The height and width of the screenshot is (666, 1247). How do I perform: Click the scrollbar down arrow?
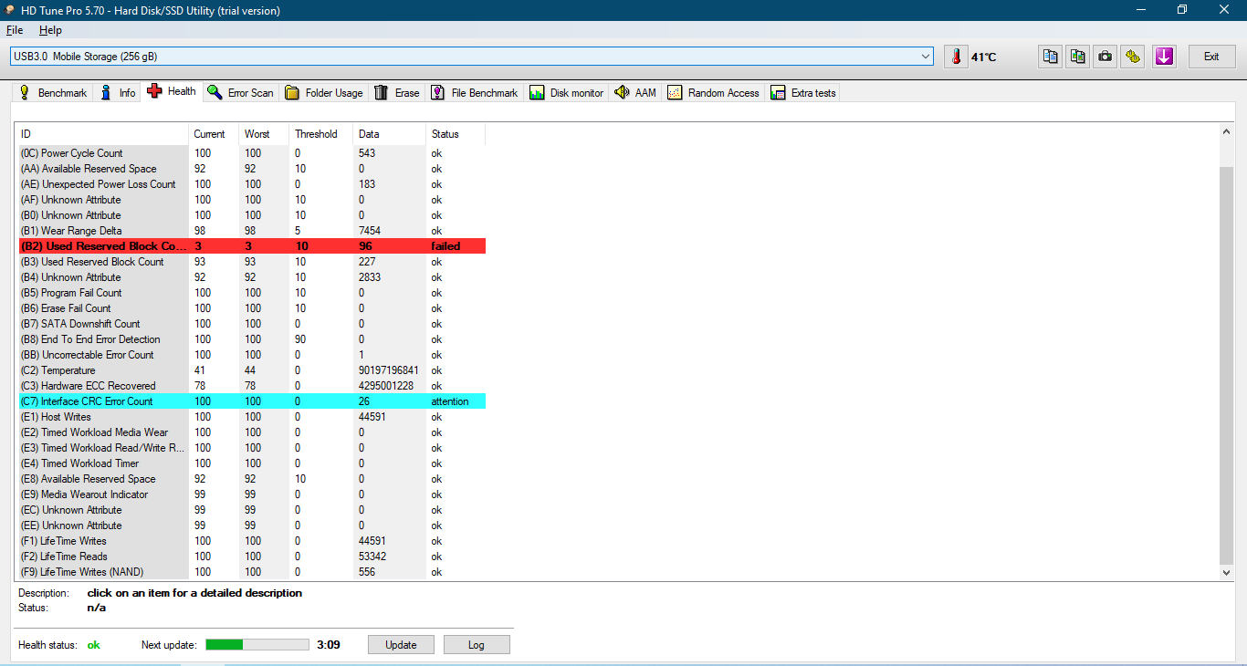1226,572
